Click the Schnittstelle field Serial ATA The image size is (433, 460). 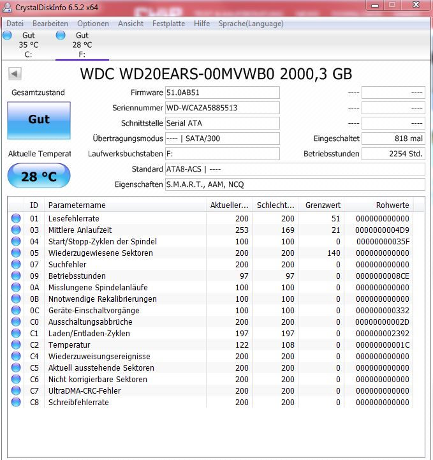(x=222, y=123)
